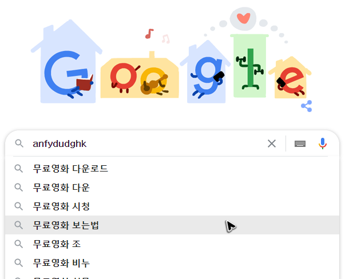Choose the 무료영화 다운 suggestion

click(172, 188)
